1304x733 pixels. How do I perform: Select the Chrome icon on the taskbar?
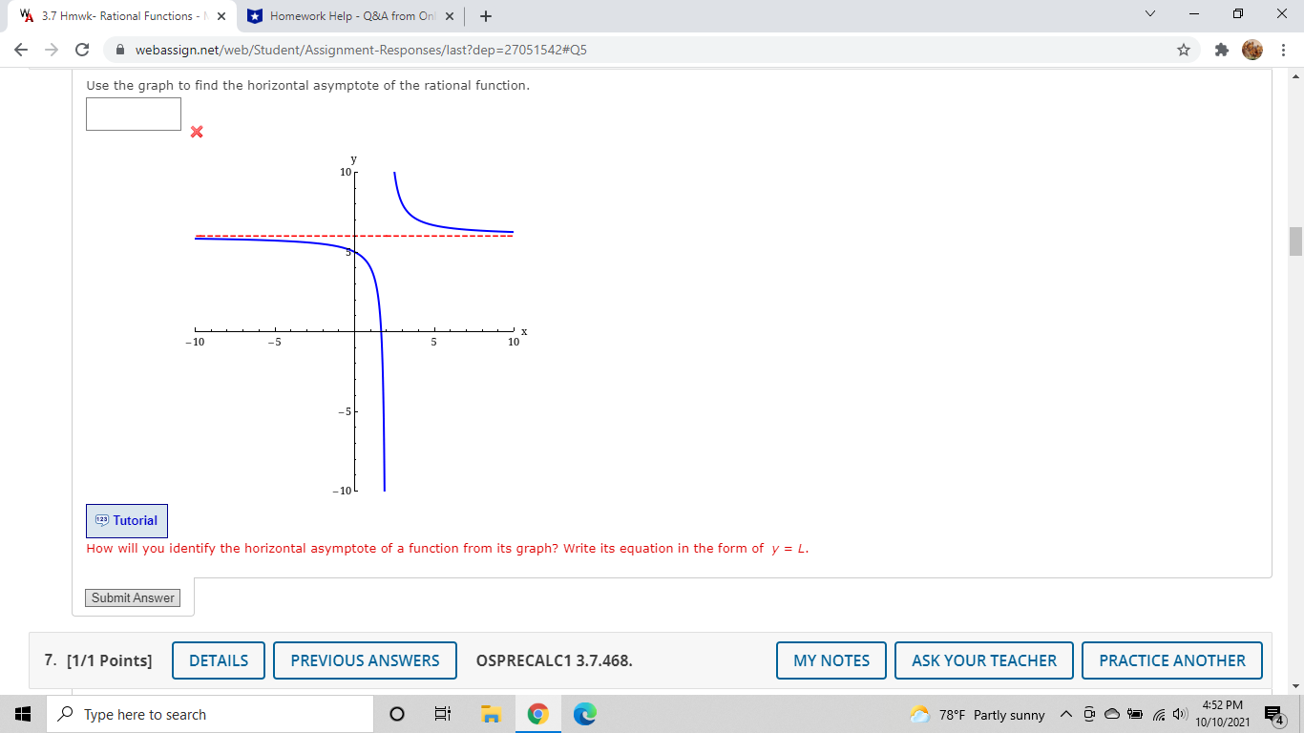(x=537, y=713)
